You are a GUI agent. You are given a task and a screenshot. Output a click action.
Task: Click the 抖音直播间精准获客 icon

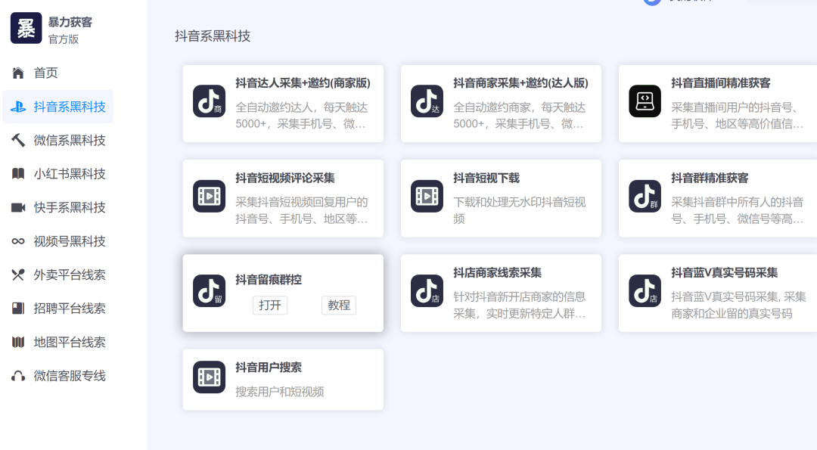pos(645,101)
